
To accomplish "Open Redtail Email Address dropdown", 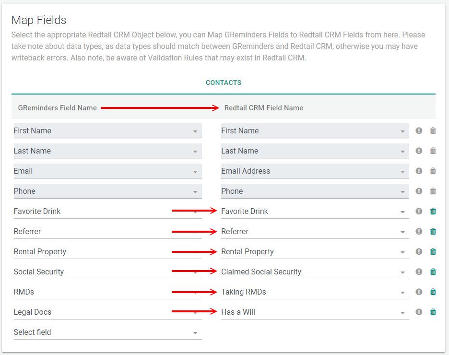I will pyautogui.click(x=315, y=171).
